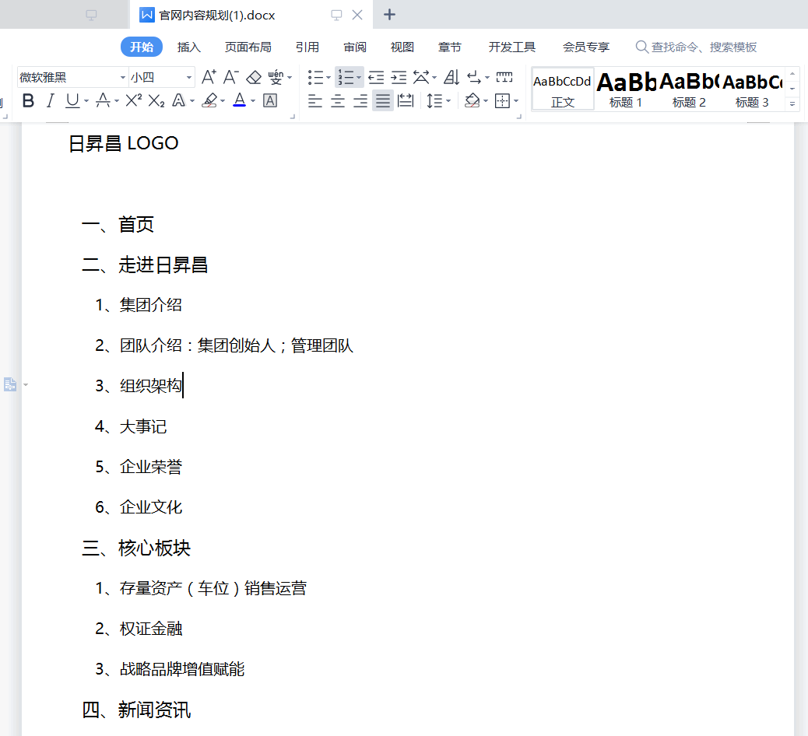
Task: Increase font size with A+ icon
Action: click(208, 77)
